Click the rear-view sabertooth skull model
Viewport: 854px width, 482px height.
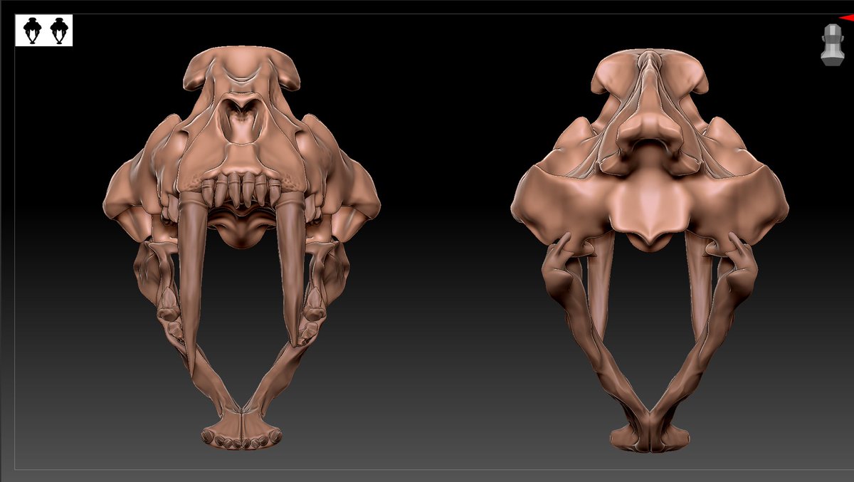pos(649,250)
